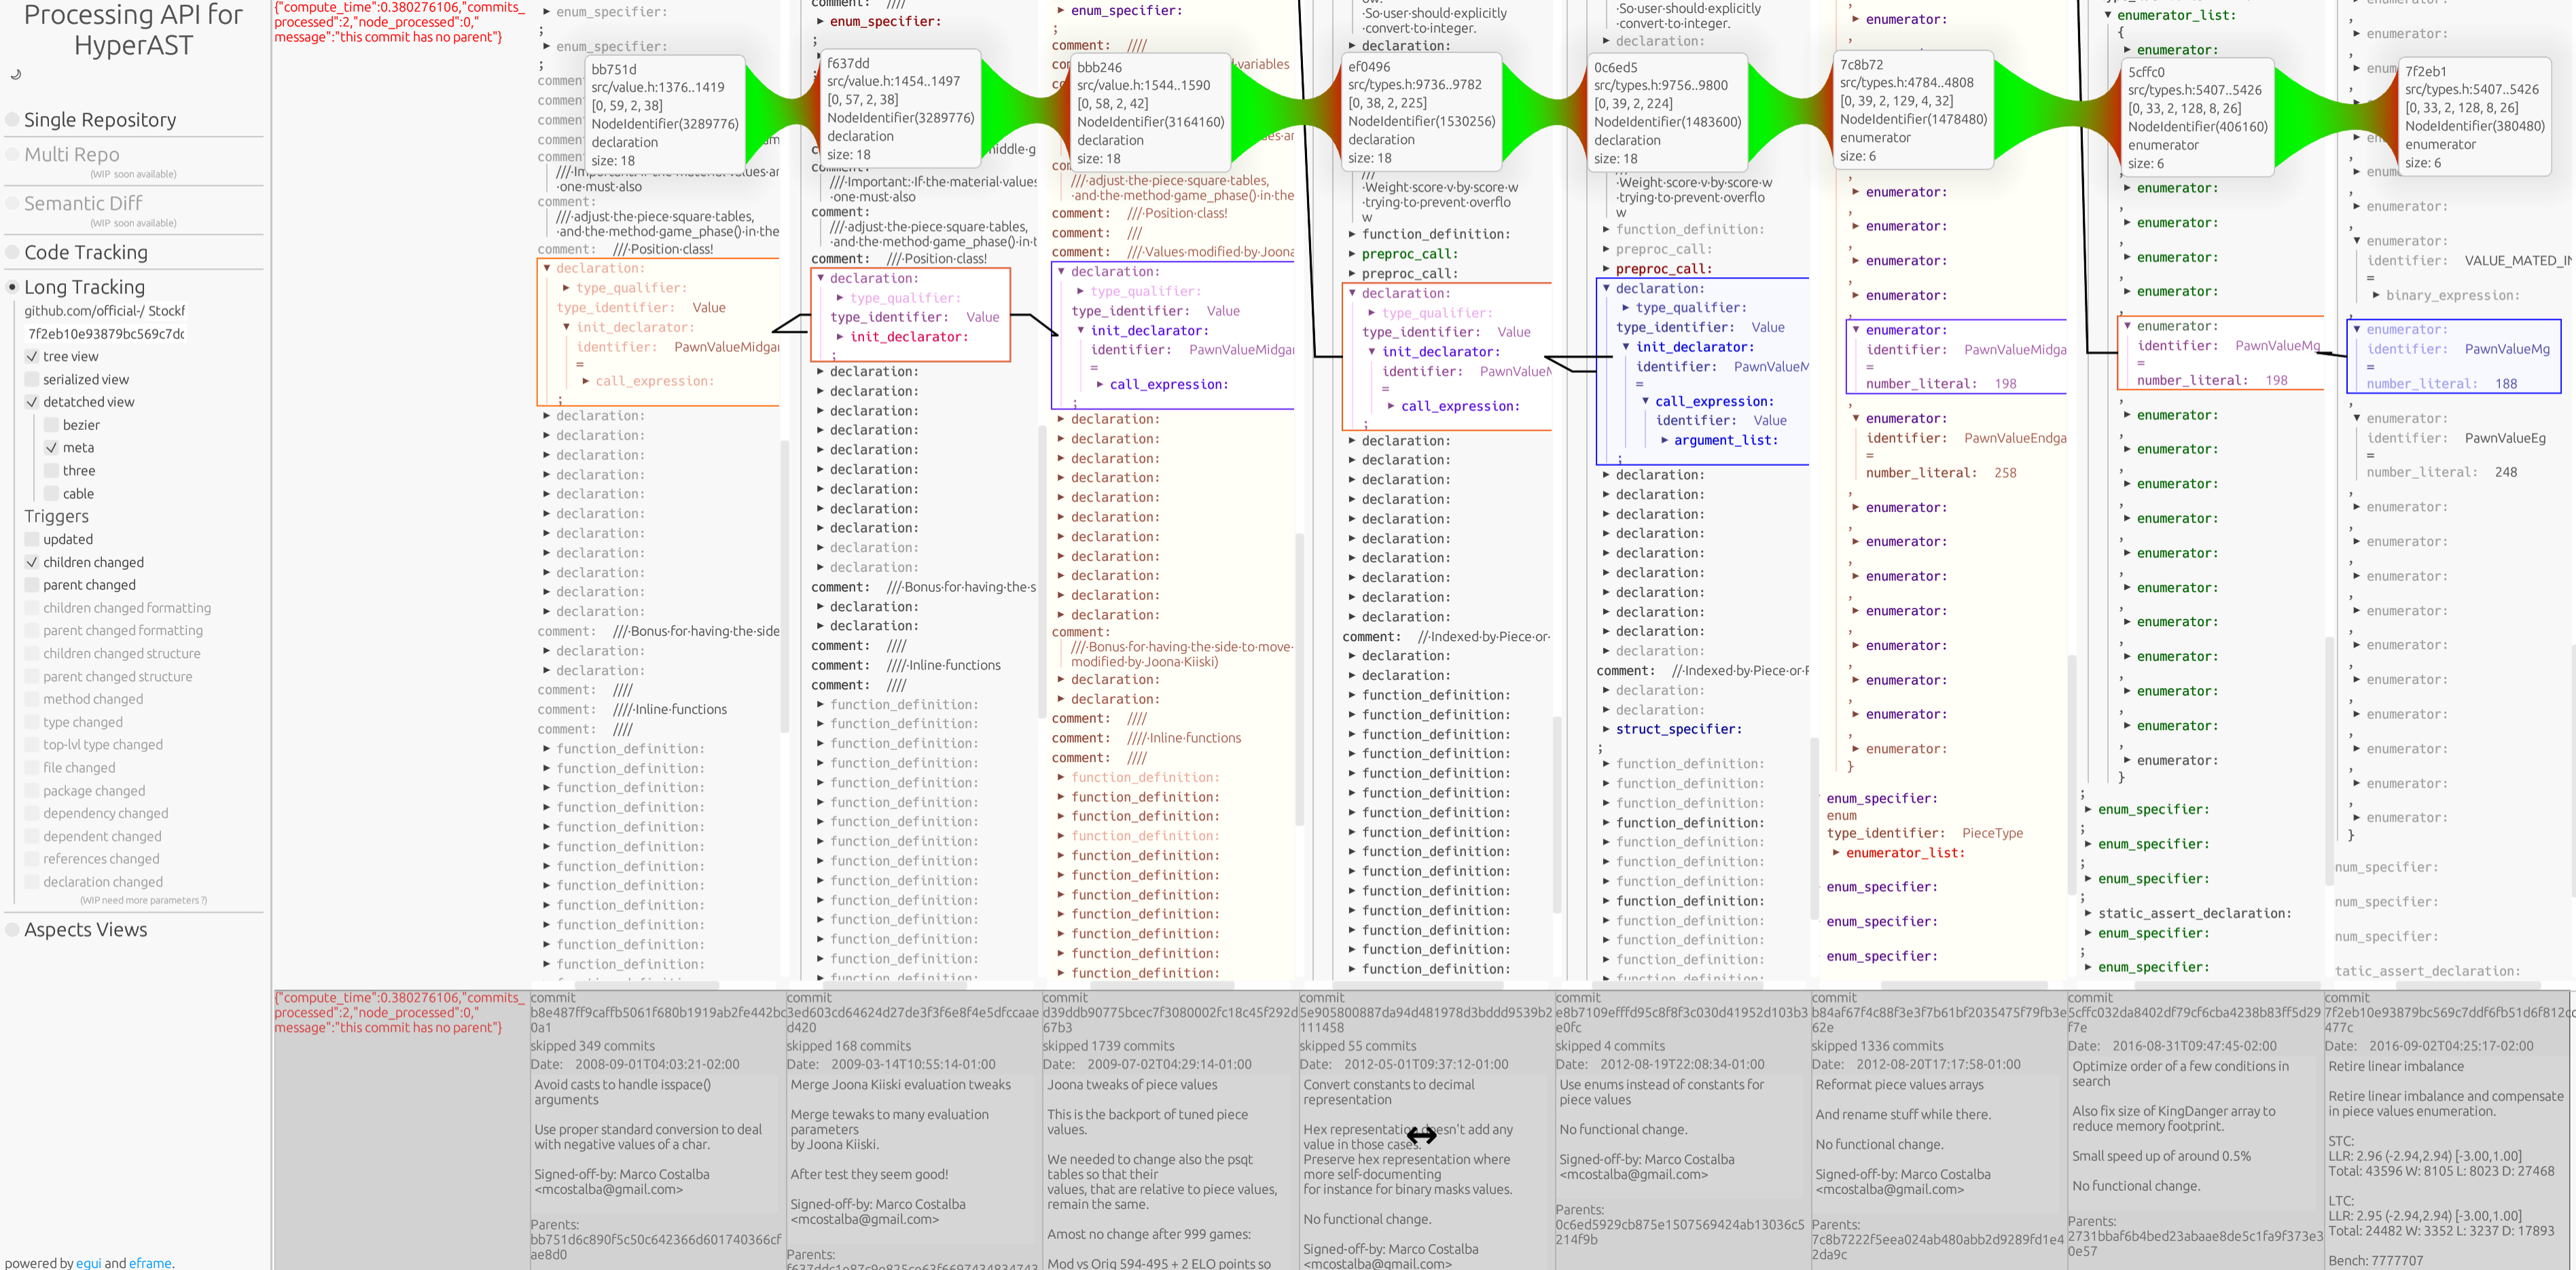Select 'serialized view' display option
This screenshot has width=2576, height=1270.
click(33, 380)
